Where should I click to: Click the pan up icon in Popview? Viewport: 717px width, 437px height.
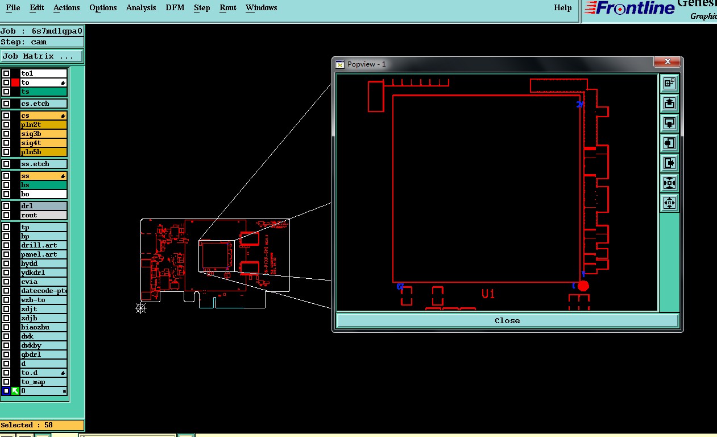(x=669, y=103)
